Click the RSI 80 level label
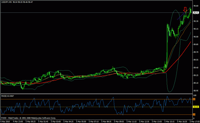 [x=194, y=99]
